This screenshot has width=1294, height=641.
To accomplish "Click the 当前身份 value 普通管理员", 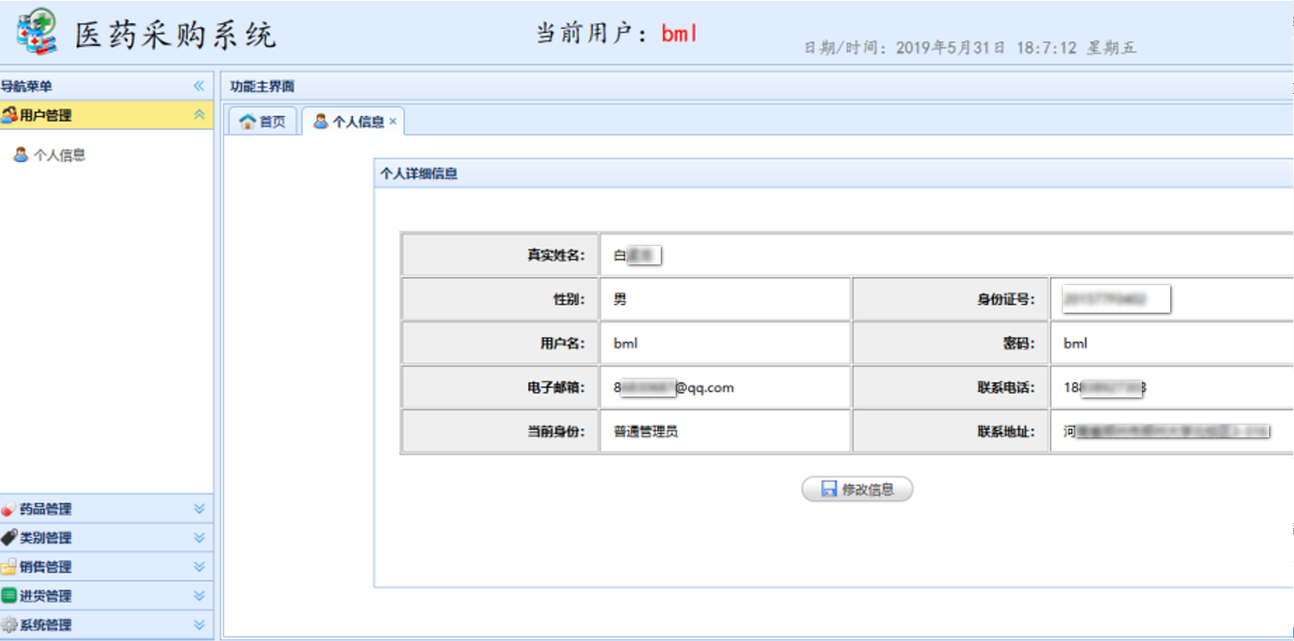I will (646, 431).
